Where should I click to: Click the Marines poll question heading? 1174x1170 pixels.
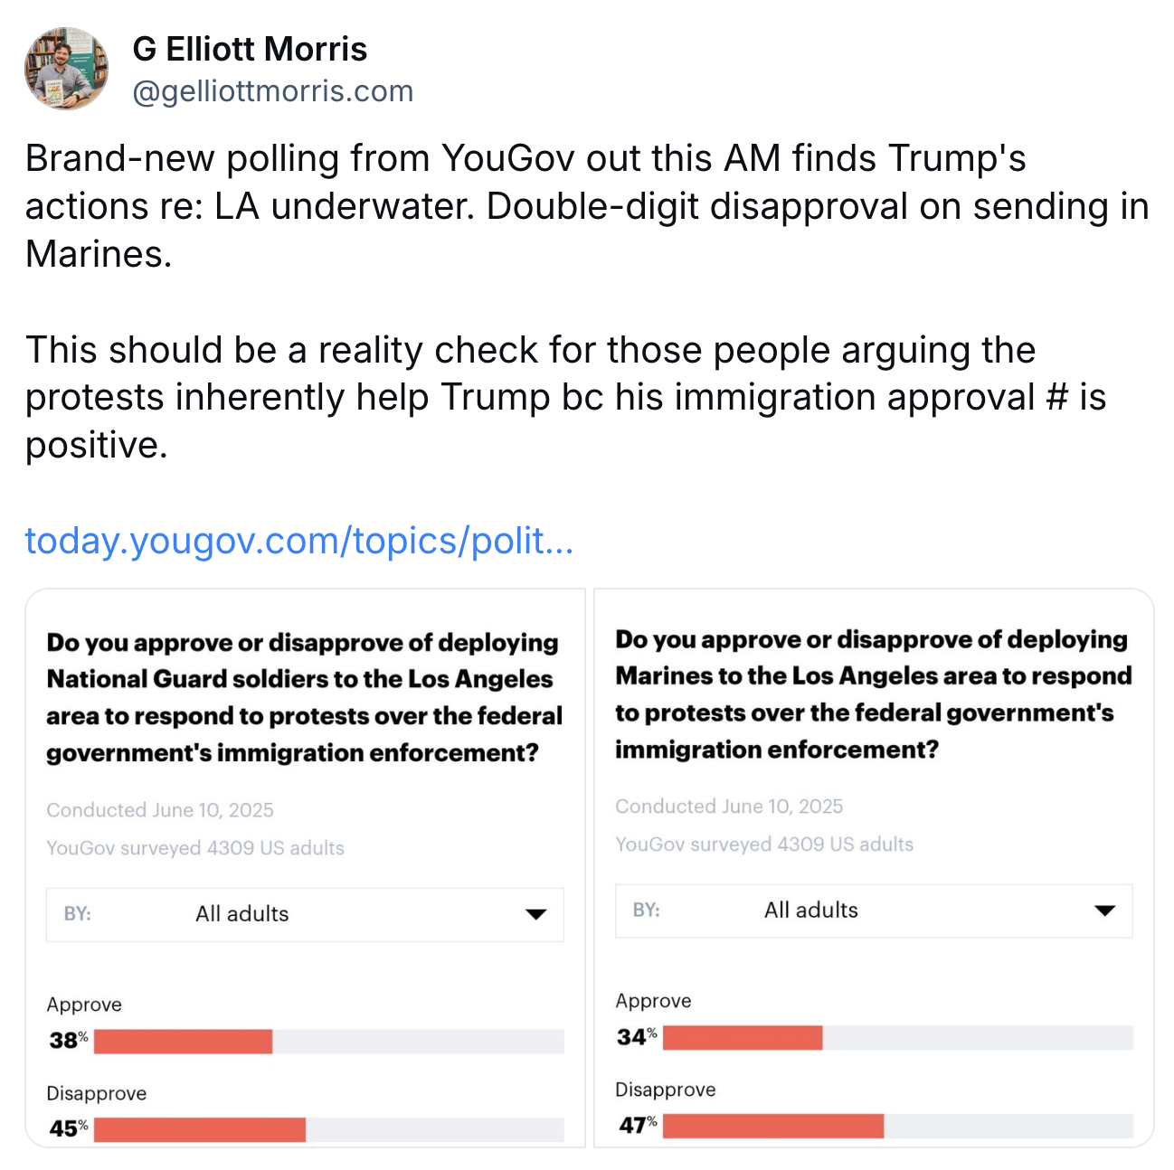point(874,694)
